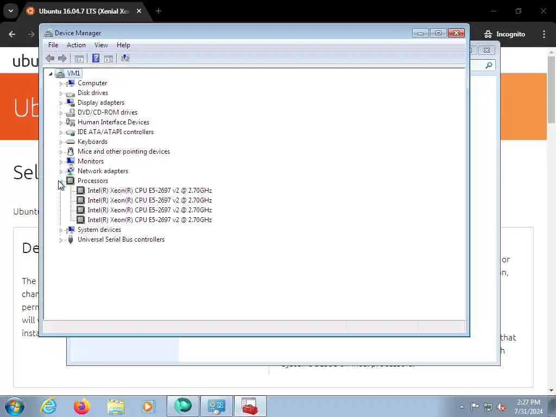Open Windows Media Player from taskbar

(x=148, y=406)
